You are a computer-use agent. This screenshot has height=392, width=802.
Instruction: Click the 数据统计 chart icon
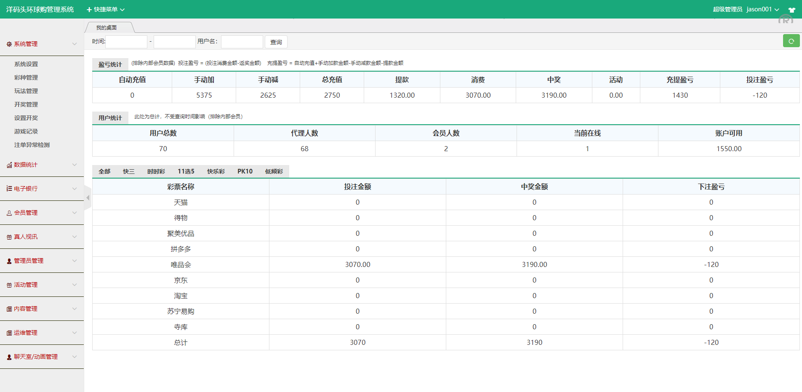click(x=9, y=165)
